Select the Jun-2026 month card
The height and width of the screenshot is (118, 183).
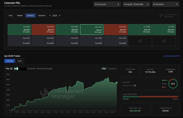click(140, 30)
